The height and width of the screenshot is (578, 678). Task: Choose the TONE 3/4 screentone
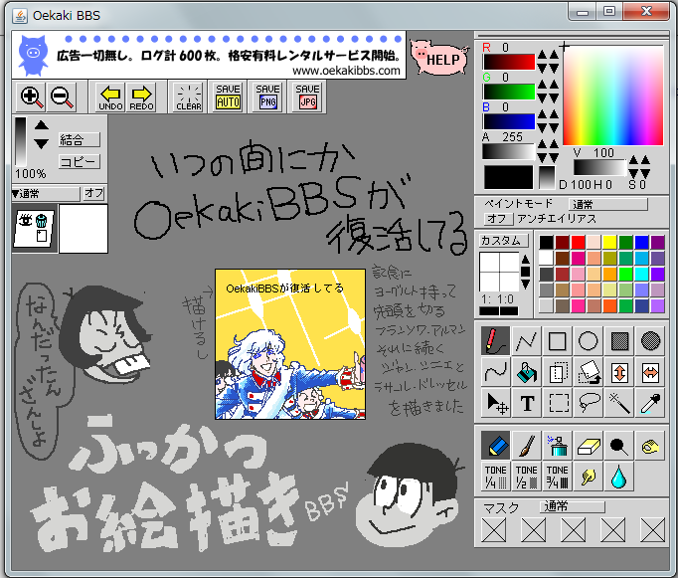point(557,477)
